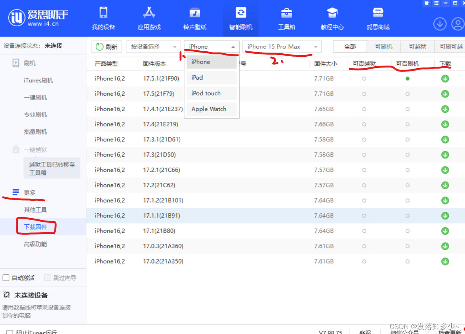The width and height of the screenshot is (465, 334).
Task: Enable the 阻止iTunes运行 checkbox
Action: tap(10, 332)
